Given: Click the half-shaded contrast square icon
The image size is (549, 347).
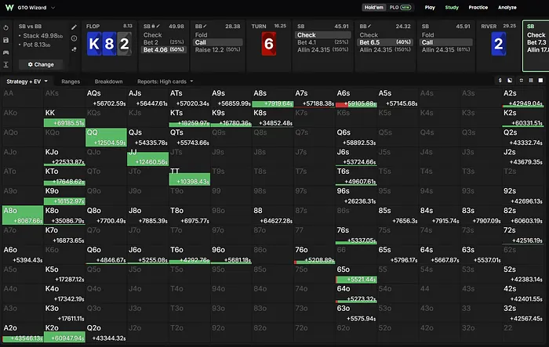Looking at the screenshot, I should [510, 81].
